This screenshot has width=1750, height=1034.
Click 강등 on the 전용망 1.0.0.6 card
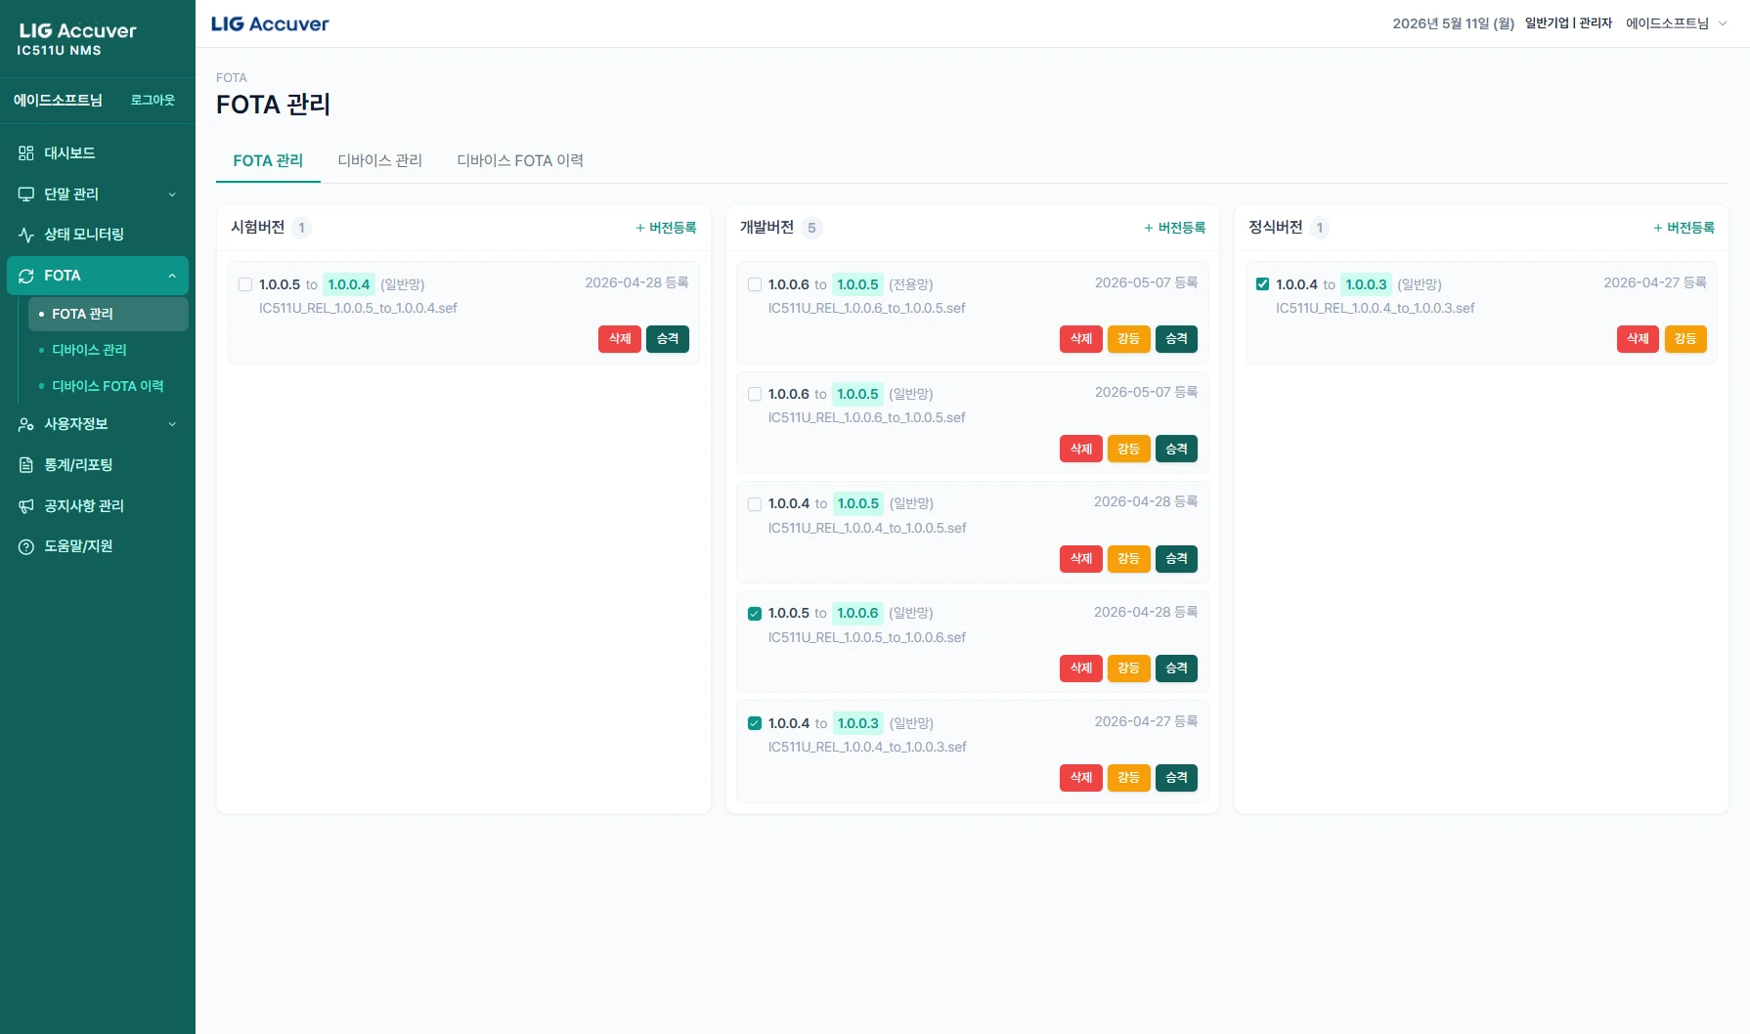[x=1128, y=339]
